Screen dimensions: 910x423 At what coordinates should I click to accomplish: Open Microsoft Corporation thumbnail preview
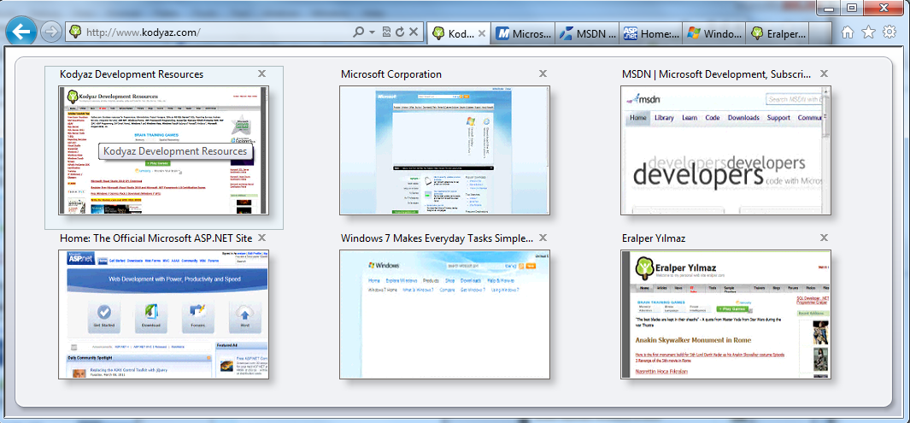(x=444, y=150)
